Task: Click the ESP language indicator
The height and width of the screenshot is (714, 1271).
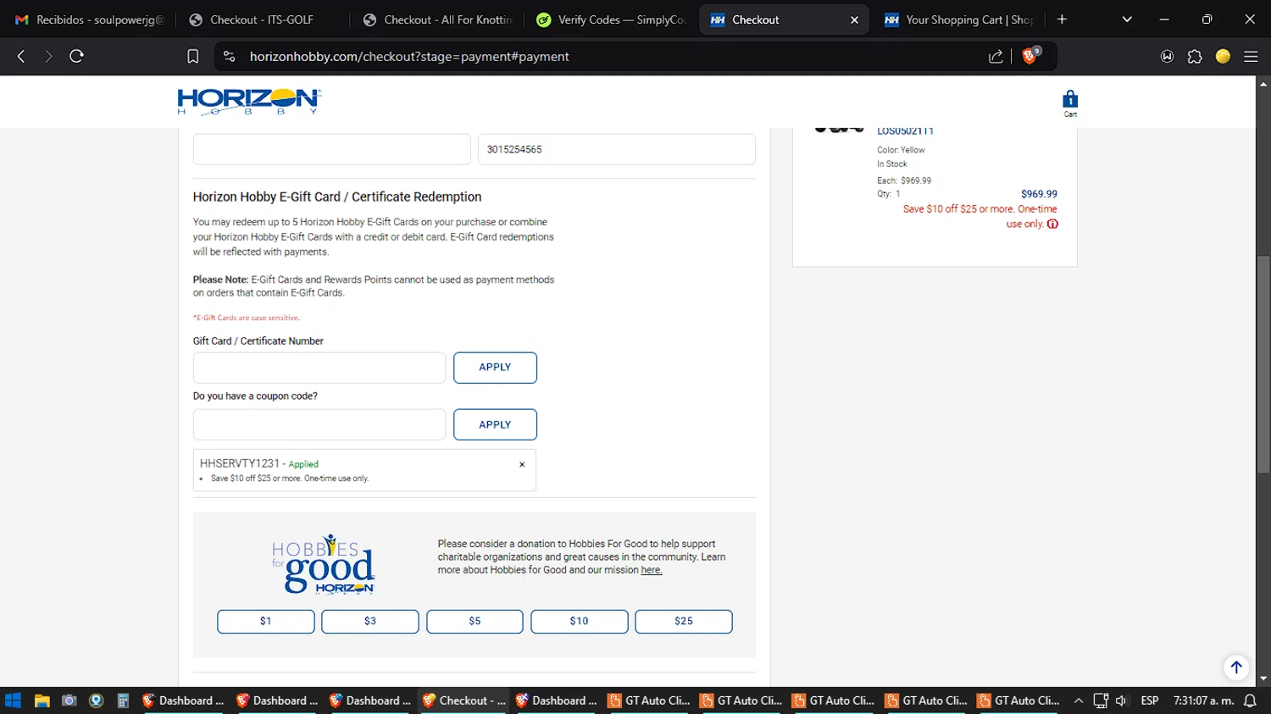Action: pos(1150,700)
